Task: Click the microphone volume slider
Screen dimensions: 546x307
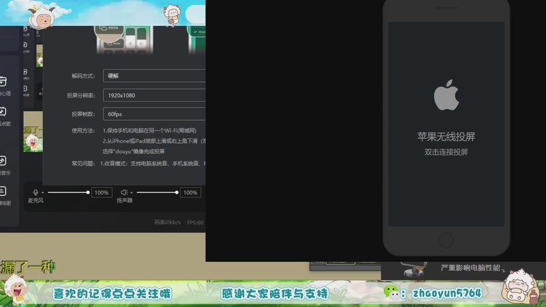Action: pos(68,192)
